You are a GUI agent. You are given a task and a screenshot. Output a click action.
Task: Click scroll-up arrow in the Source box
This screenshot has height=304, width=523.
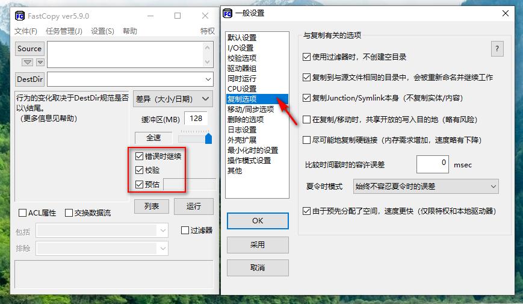(207, 48)
